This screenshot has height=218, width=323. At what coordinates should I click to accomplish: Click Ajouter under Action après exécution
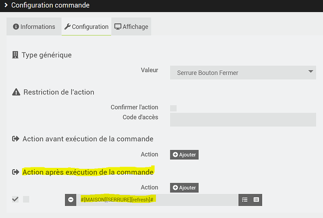tap(184, 188)
